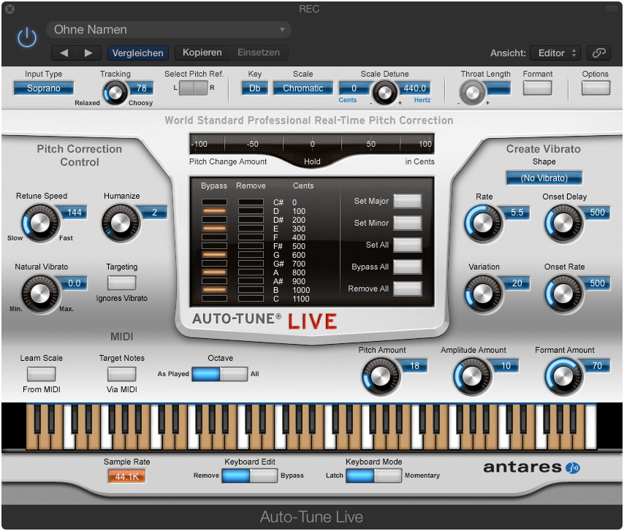Viewport: 624px width, 531px height.
Task: Toggle Remove for note C
Action: point(251,298)
